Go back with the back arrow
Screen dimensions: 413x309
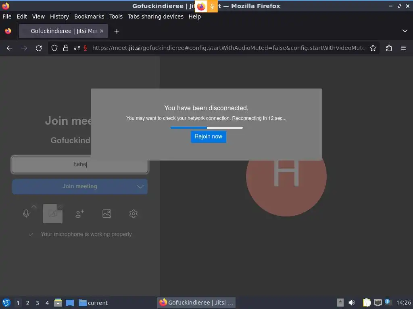click(10, 48)
